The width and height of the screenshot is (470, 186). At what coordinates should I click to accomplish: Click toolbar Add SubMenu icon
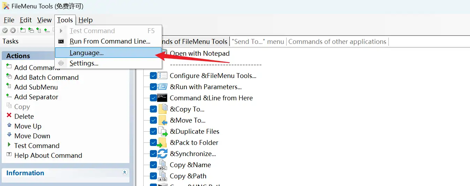(x=39, y=30)
